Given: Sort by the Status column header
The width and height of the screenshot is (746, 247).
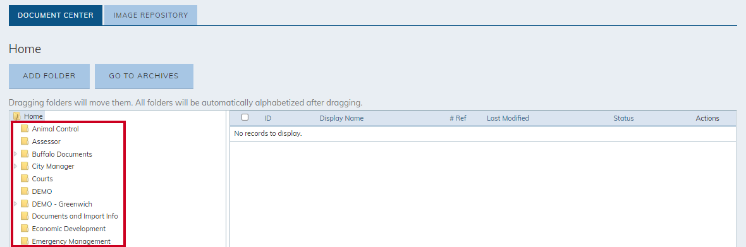Looking at the screenshot, I should pos(623,118).
